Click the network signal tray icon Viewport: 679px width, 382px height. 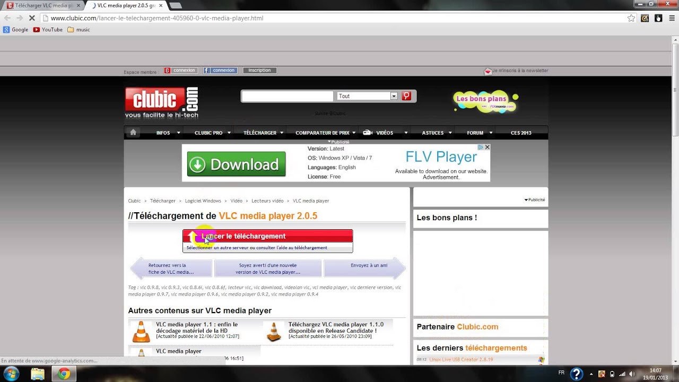622,374
